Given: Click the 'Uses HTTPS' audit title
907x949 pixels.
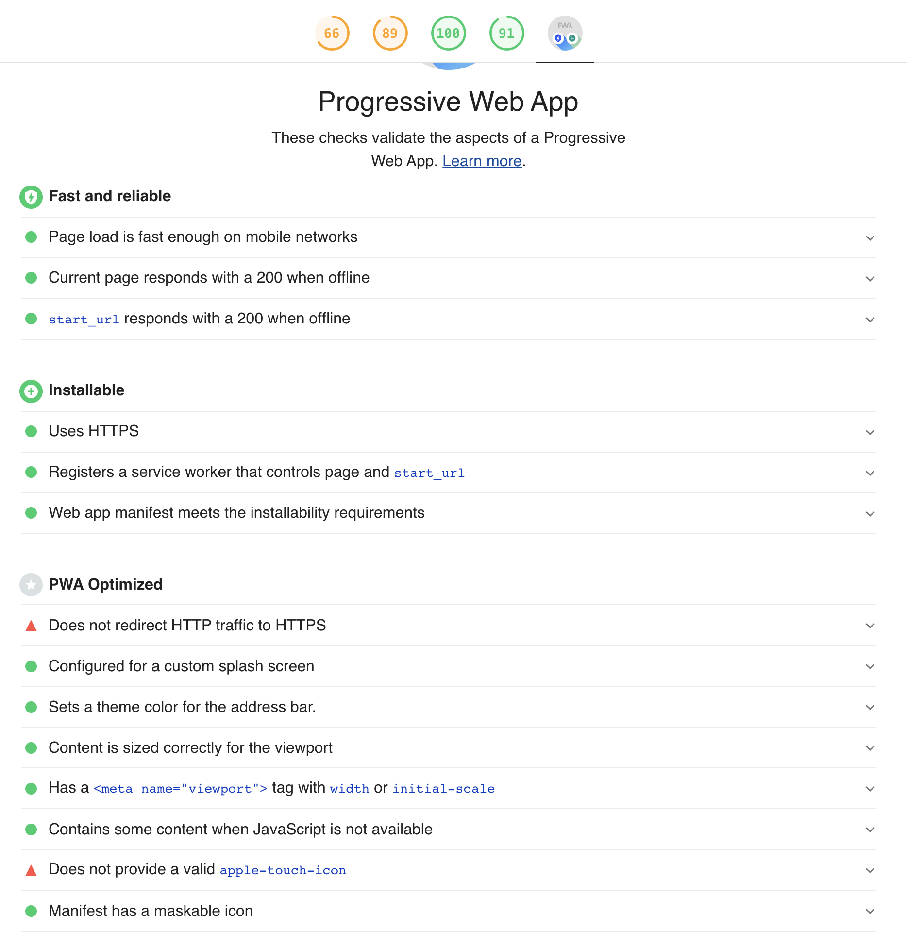Looking at the screenshot, I should pyautogui.click(x=94, y=431).
